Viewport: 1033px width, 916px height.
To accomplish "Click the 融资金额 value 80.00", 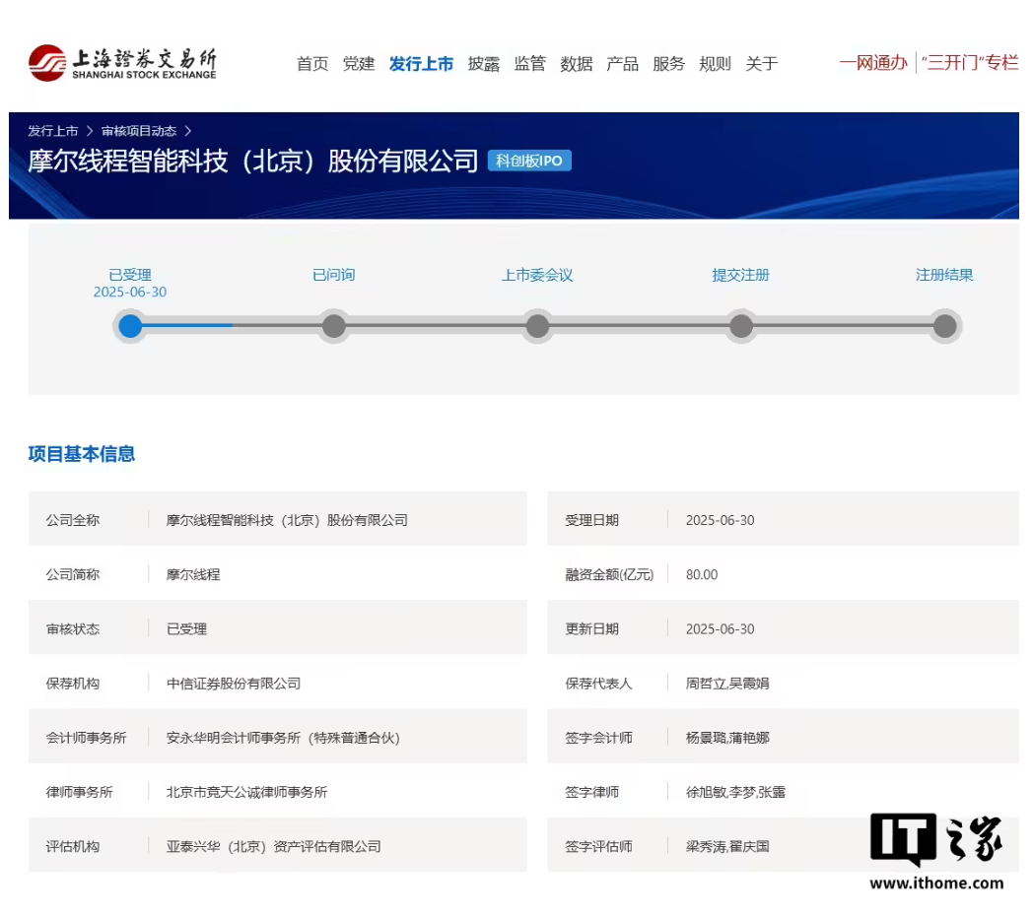I will (x=702, y=574).
